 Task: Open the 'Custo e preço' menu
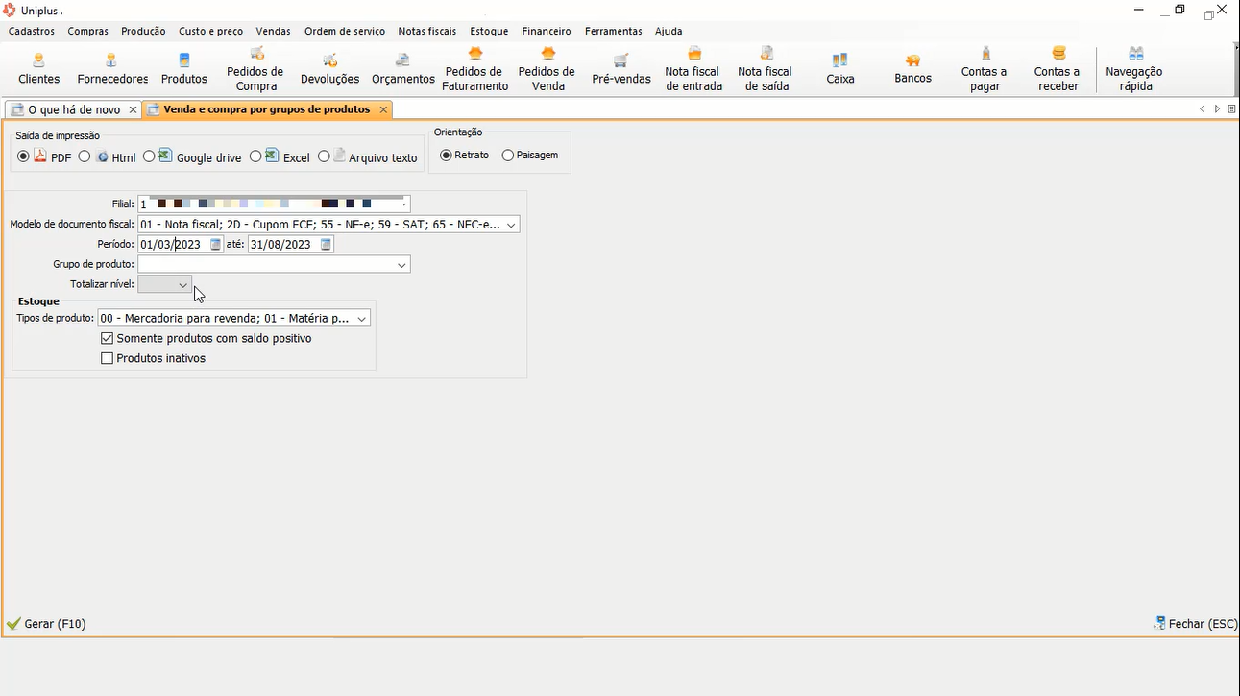coord(210,32)
